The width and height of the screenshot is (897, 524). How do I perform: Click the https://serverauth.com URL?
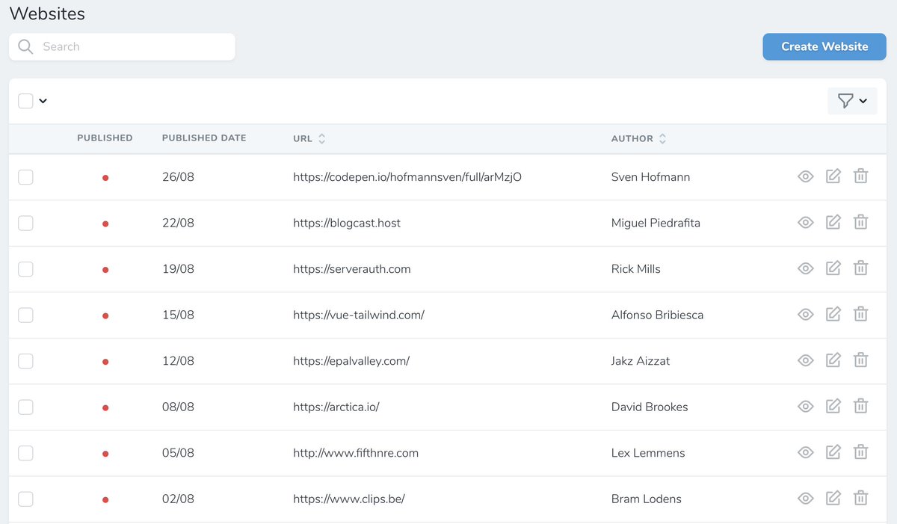(x=352, y=269)
